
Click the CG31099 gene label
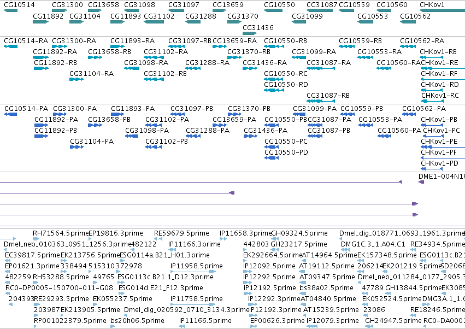point(307,16)
